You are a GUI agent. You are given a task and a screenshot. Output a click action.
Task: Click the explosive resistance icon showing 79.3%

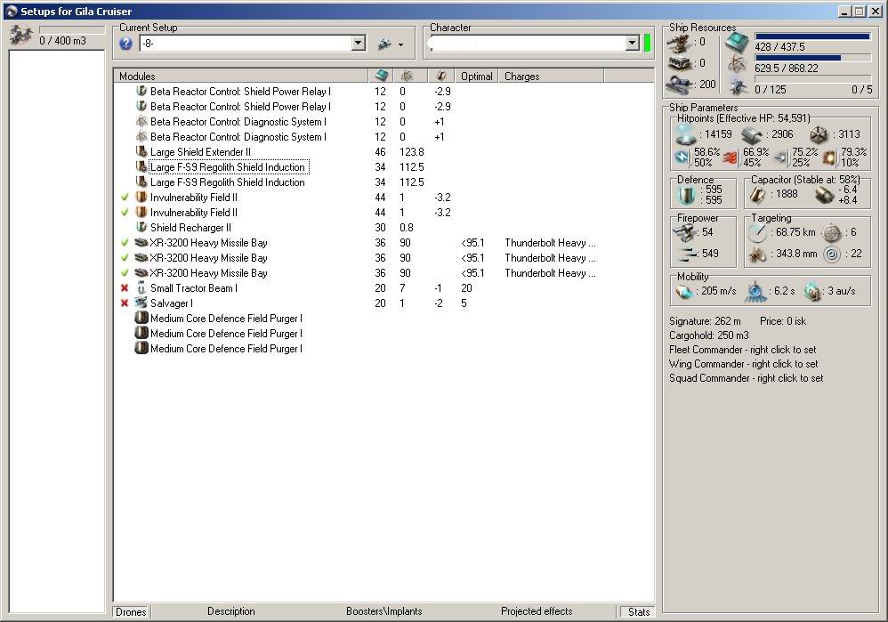[830, 157]
